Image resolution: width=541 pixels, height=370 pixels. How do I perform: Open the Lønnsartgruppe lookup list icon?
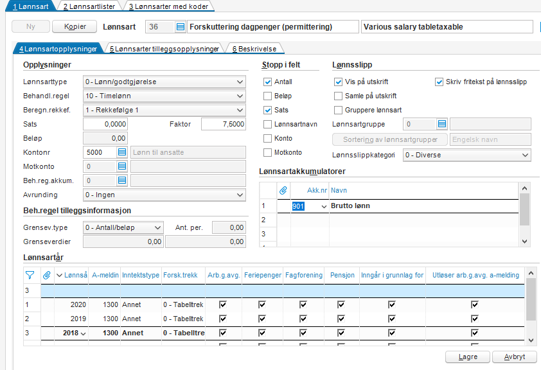(441, 124)
